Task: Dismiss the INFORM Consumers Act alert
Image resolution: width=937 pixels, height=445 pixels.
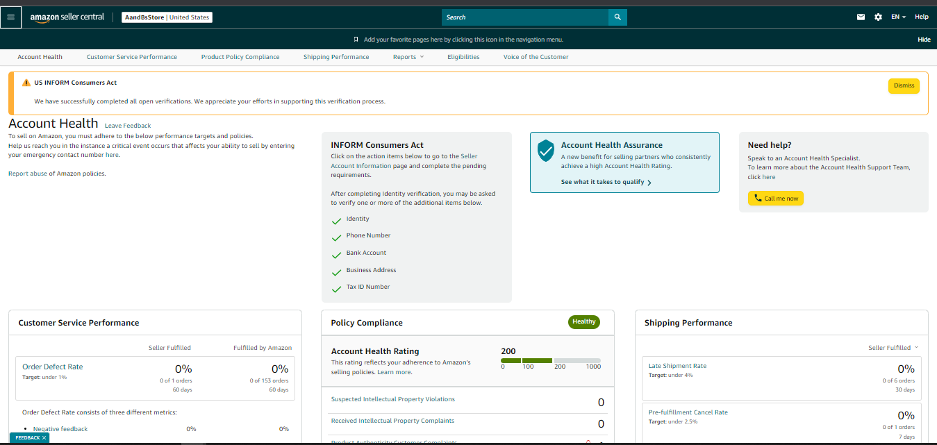Action: (x=904, y=86)
